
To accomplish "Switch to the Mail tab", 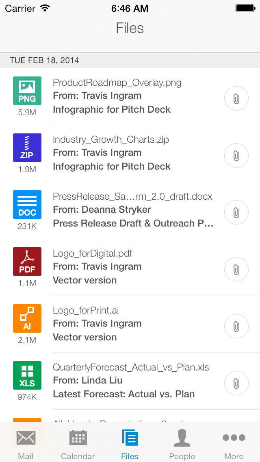I will click(x=26, y=443).
